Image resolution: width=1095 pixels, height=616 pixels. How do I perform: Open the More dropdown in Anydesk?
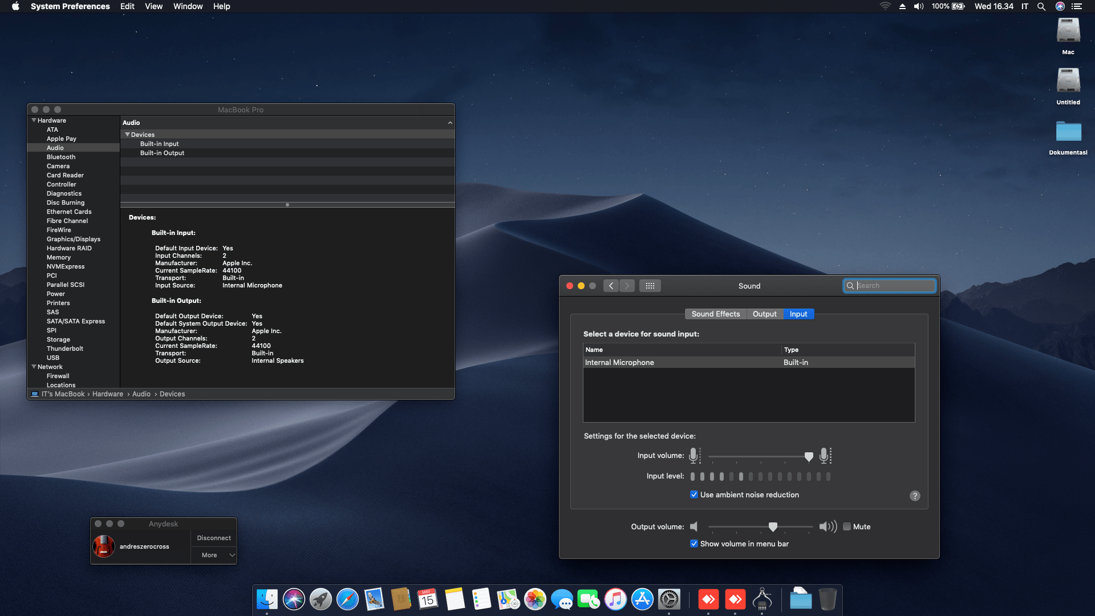(x=214, y=555)
